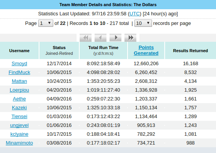Open Kazeki's member profile
Viewport: 216px width, 153px height.
point(19,108)
